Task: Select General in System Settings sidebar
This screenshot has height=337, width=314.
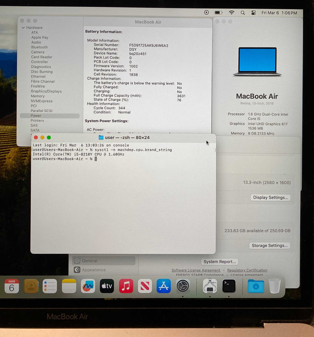Action: pos(104,261)
